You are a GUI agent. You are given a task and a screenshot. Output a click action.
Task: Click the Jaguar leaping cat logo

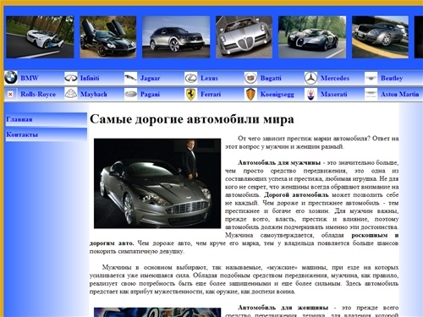130,78
